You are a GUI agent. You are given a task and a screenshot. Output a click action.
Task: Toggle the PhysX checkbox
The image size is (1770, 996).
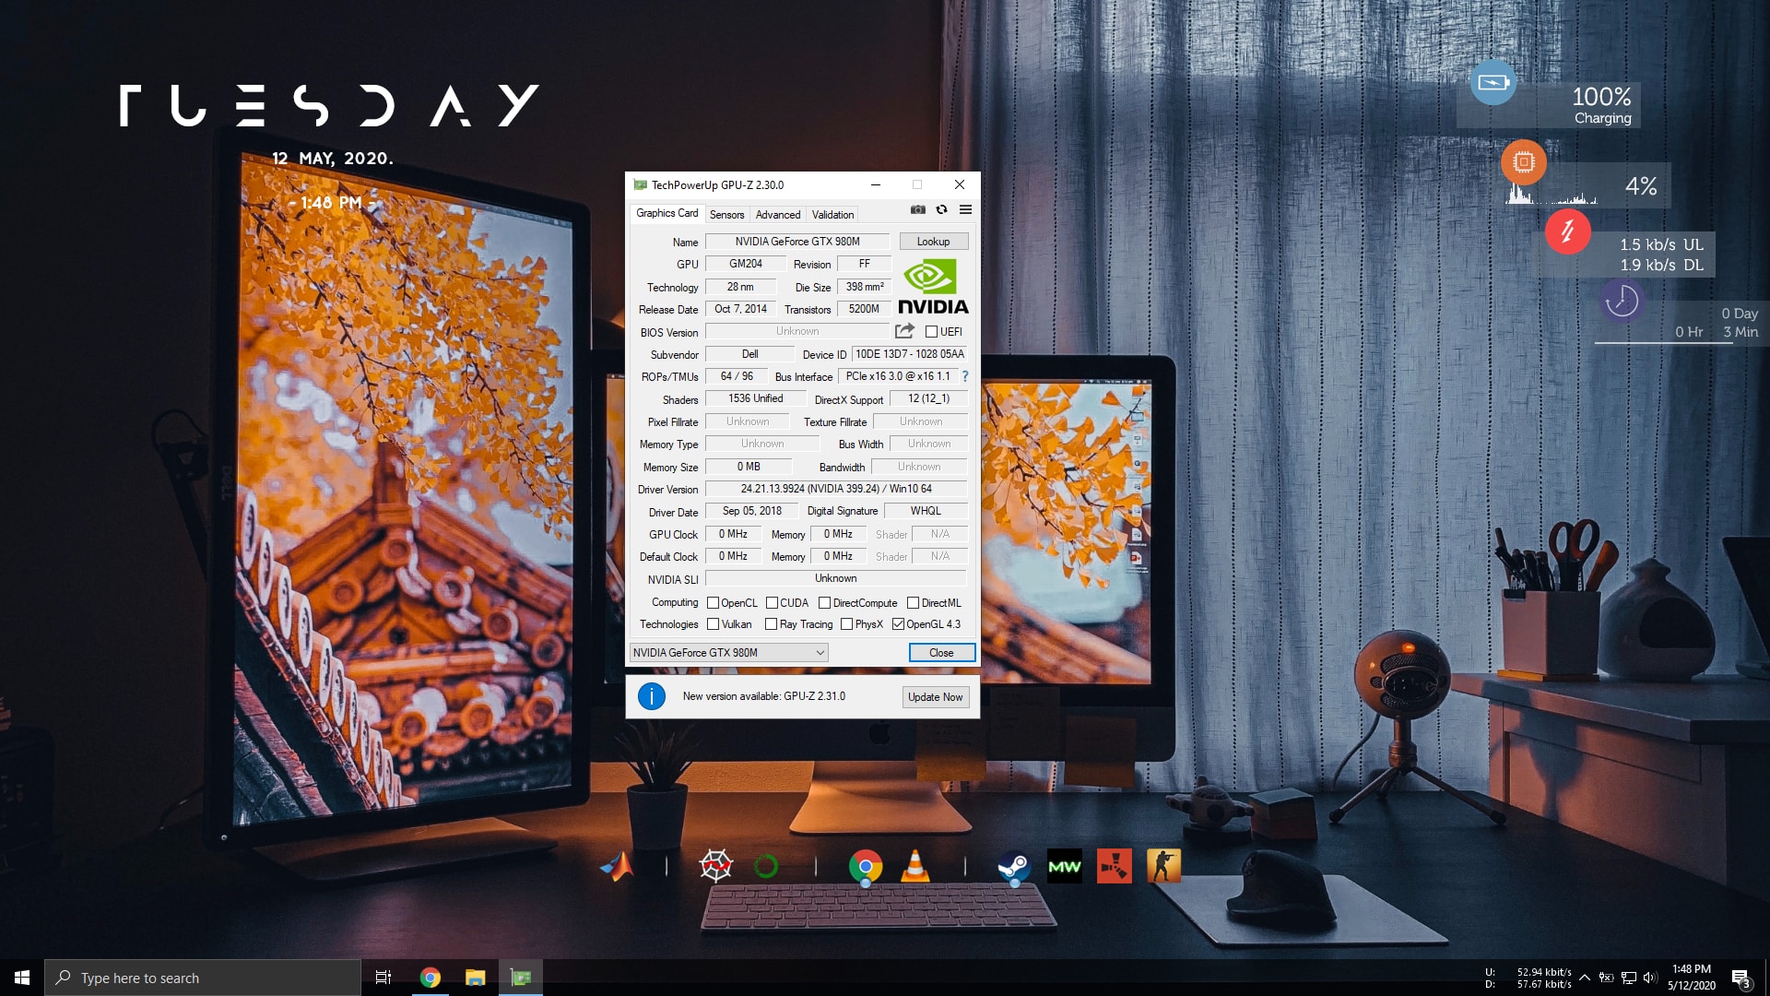click(846, 624)
